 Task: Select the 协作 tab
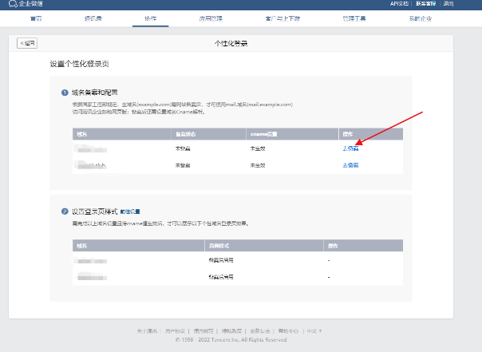(x=151, y=17)
